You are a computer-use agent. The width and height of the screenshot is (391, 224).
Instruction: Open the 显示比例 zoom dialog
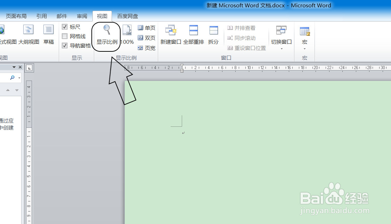[x=106, y=35]
